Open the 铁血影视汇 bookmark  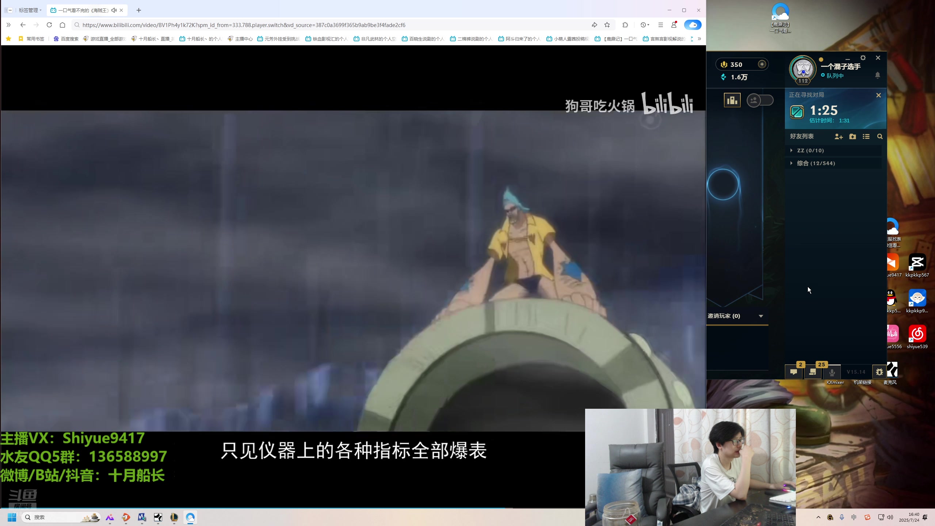pos(327,39)
